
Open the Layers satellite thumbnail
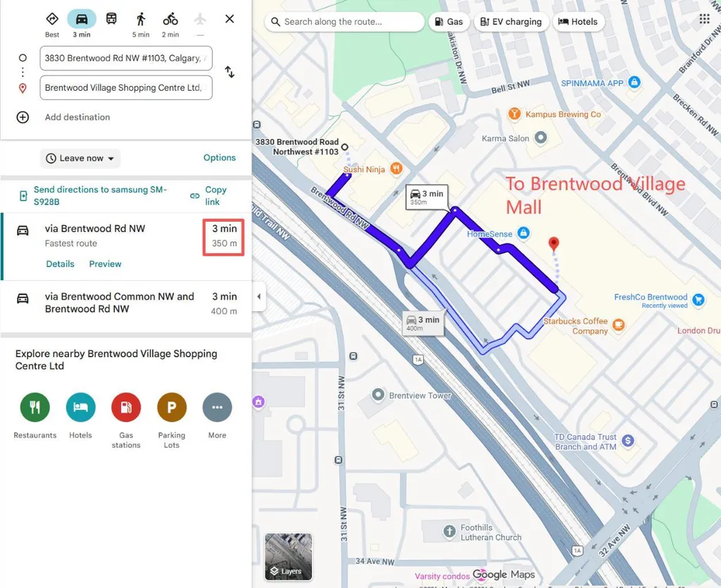coord(288,557)
